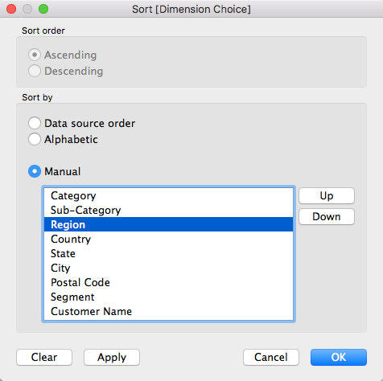Select City list entry
Viewport: 383px width, 381px height.
(168, 268)
